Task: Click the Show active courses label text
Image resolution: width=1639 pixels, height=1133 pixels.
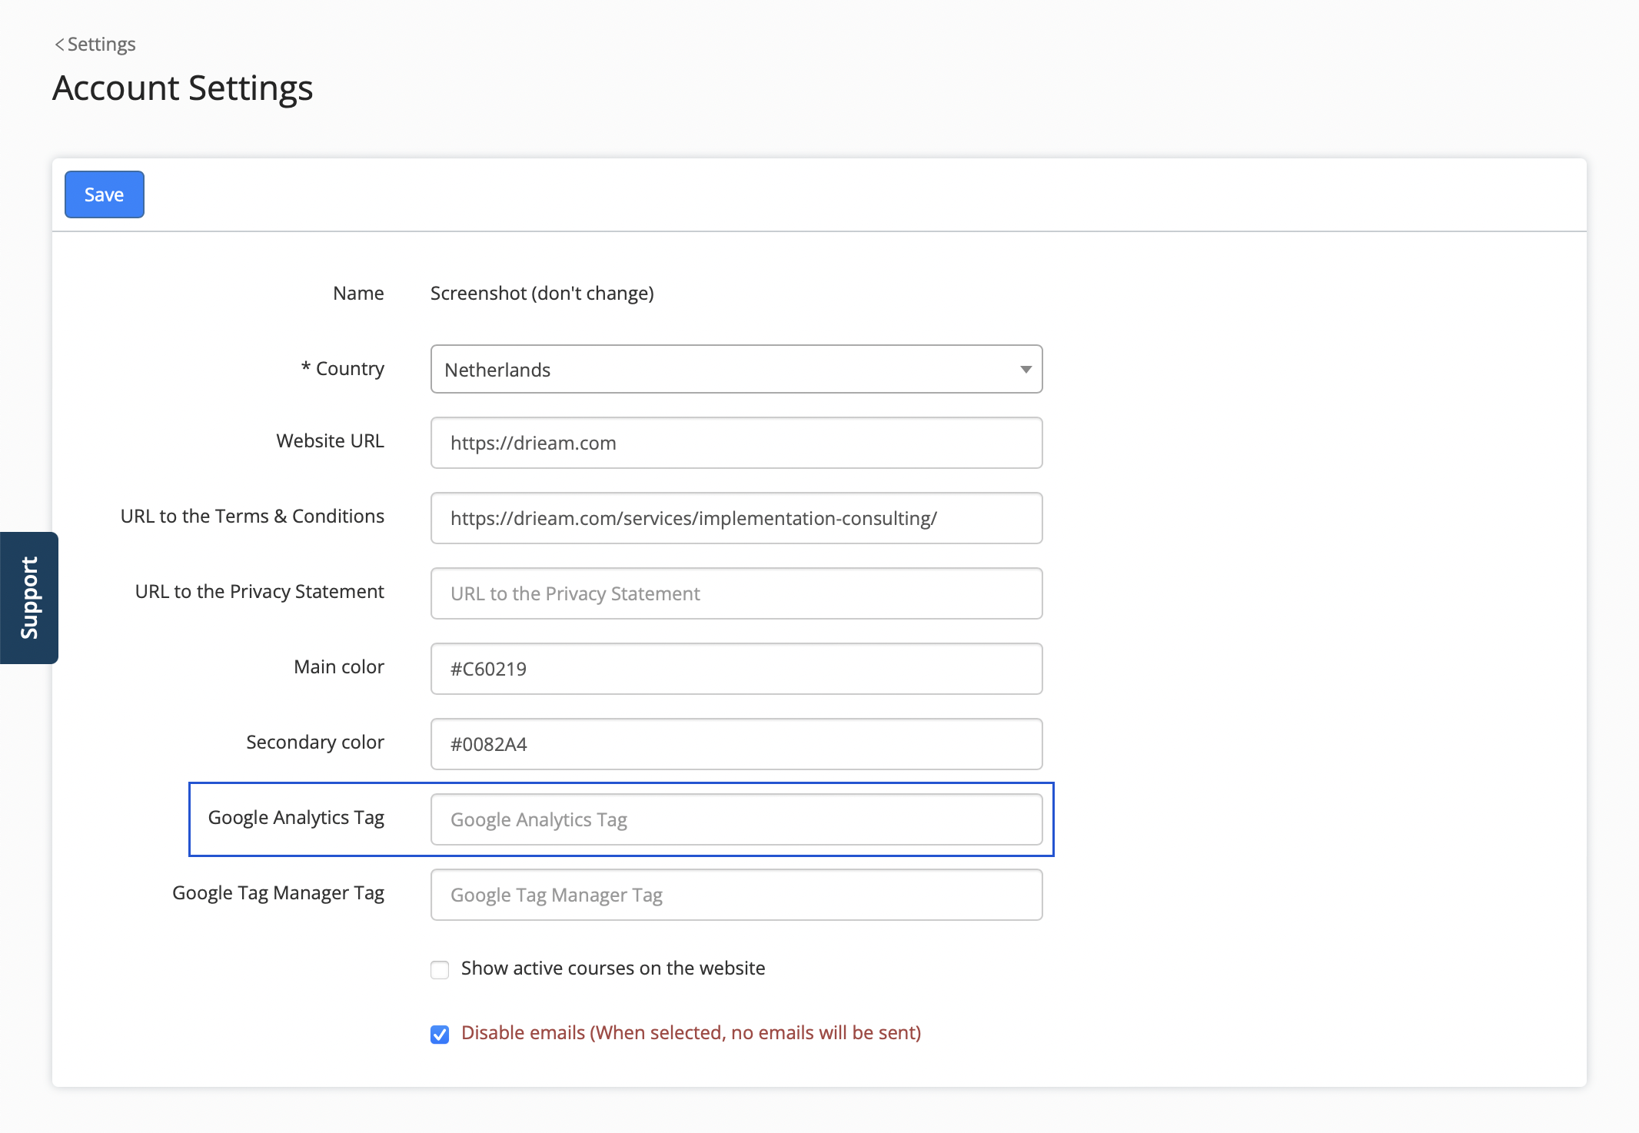Action: pos(613,968)
